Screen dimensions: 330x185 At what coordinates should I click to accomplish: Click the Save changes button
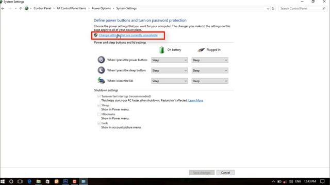point(202,173)
